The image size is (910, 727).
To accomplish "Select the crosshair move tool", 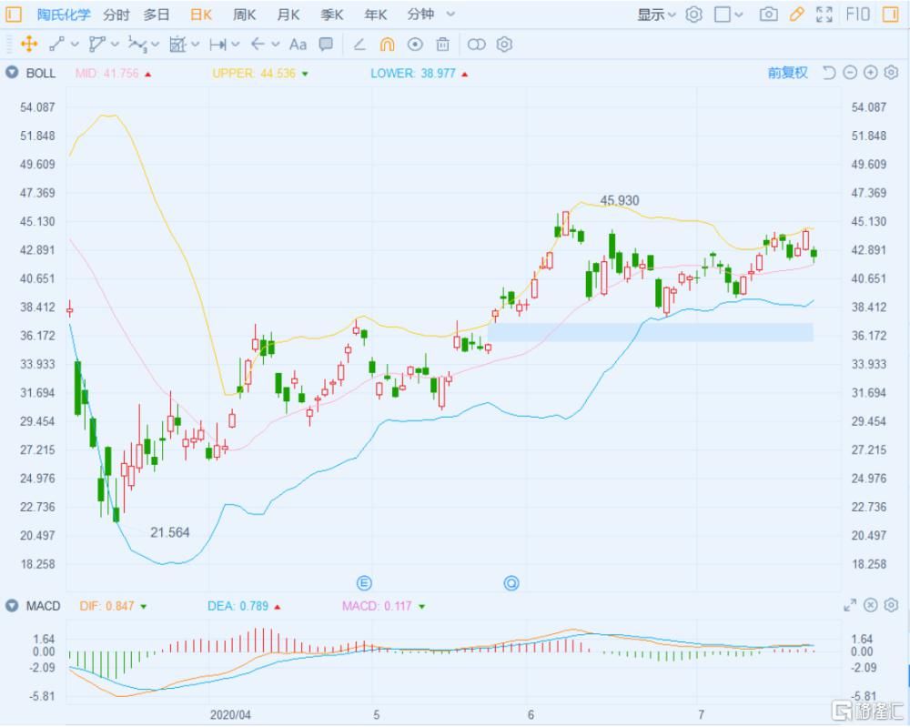I will tap(30, 45).
